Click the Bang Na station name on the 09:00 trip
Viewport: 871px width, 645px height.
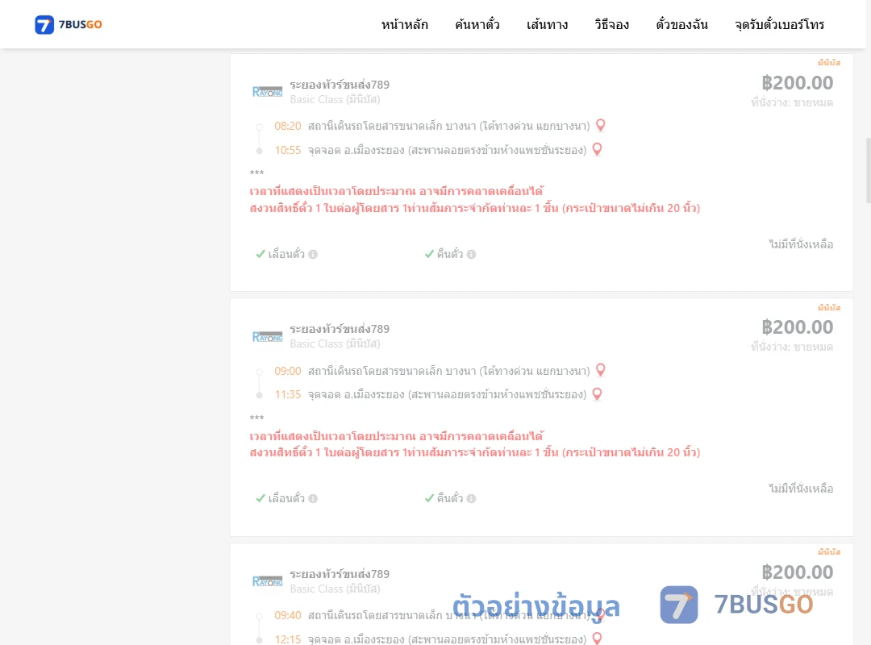point(449,371)
